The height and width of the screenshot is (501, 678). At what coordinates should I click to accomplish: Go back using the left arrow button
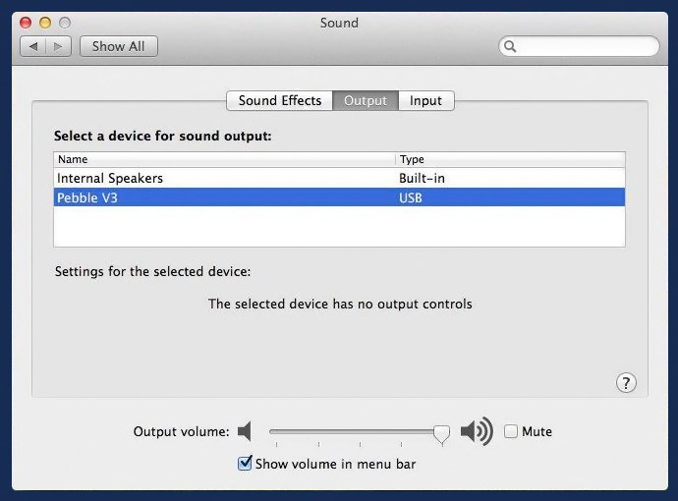pyautogui.click(x=33, y=46)
